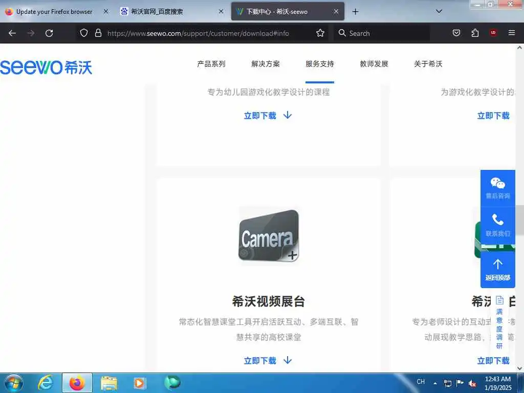Download the kindergarten course via 立即下载
This screenshot has width=524, height=393.
pyautogui.click(x=260, y=116)
